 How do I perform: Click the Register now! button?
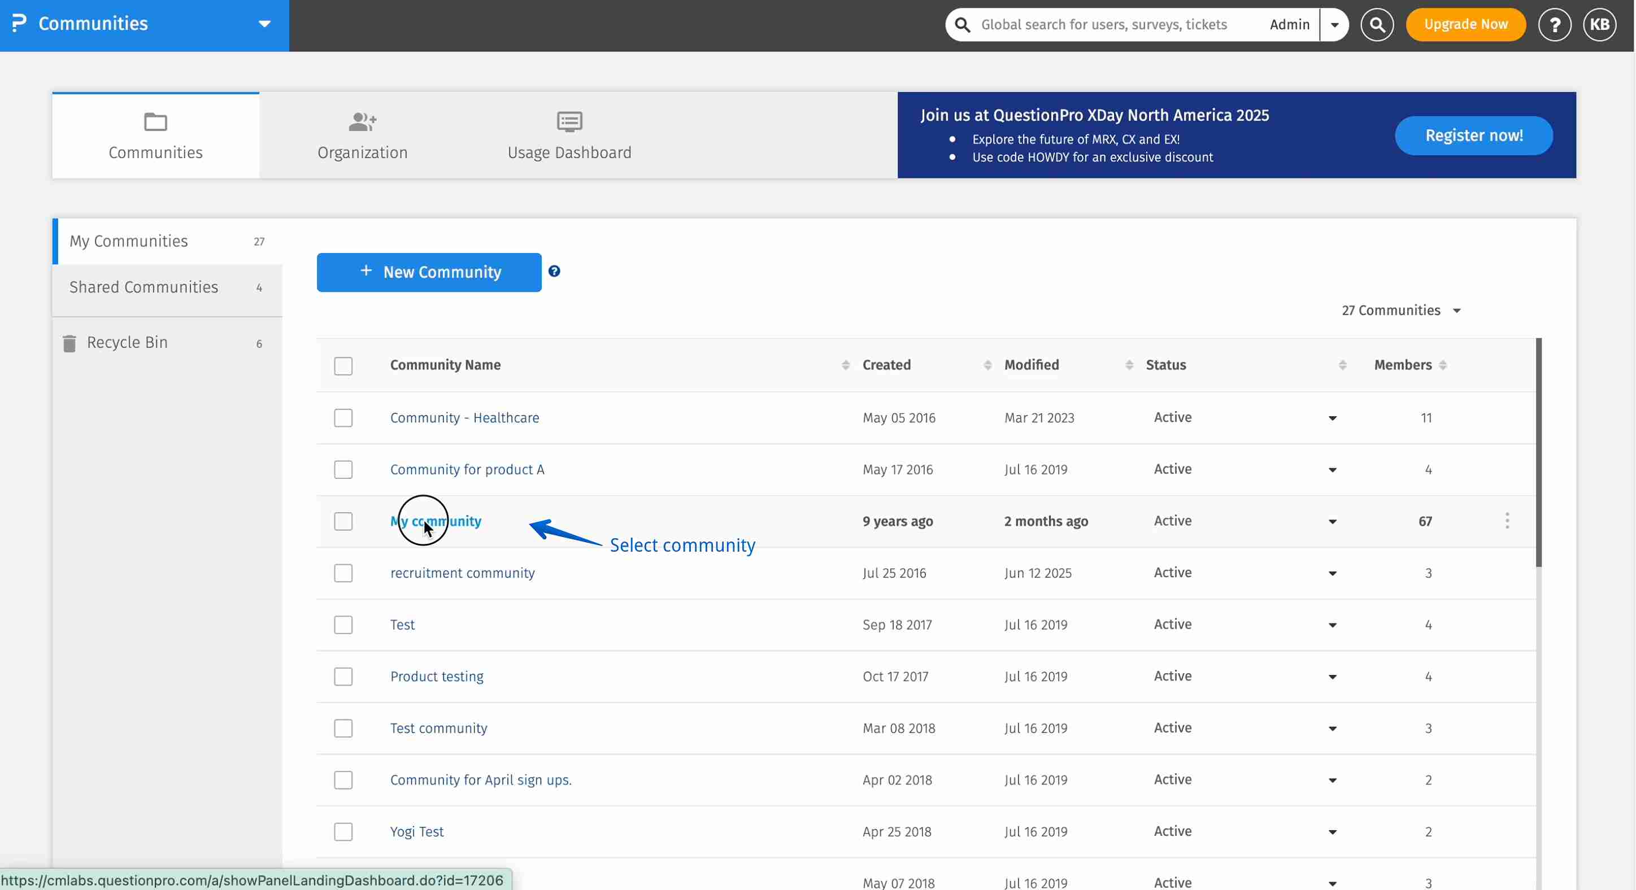pyautogui.click(x=1473, y=135)
